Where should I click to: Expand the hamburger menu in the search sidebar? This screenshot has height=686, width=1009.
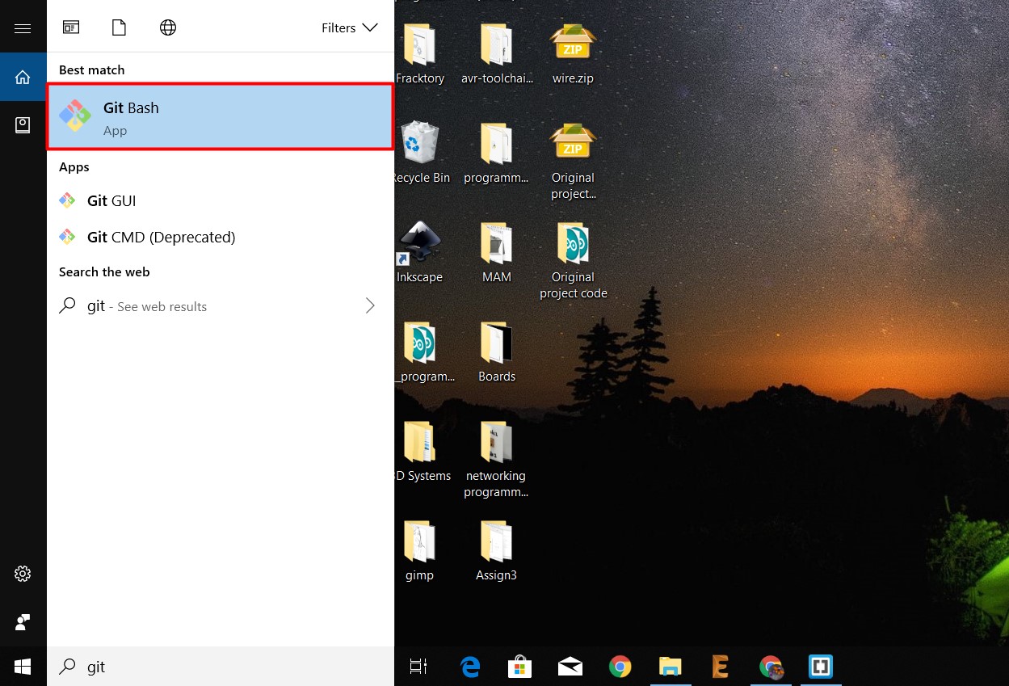tap(23, 28)
